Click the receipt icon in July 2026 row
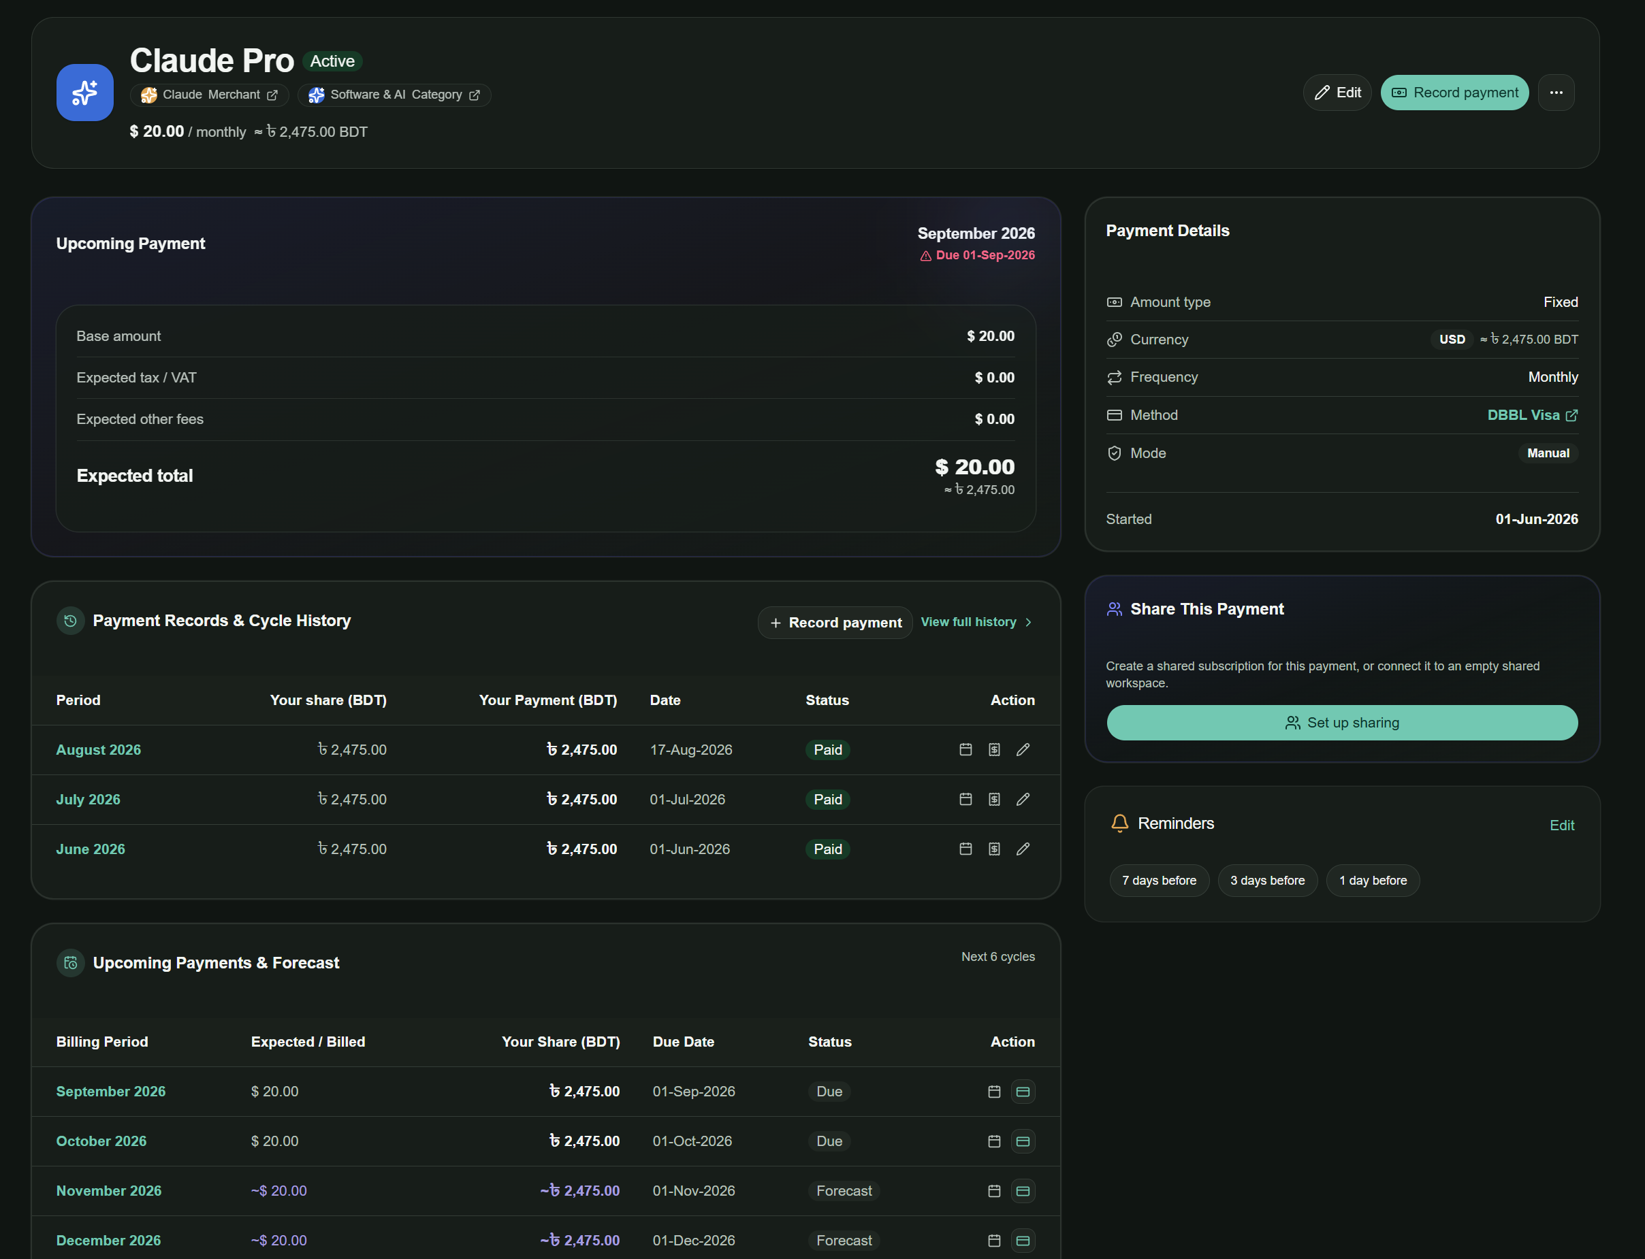 point(994,799)
